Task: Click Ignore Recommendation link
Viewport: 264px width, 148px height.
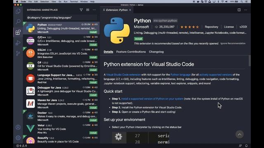Action: pos(233,44)
